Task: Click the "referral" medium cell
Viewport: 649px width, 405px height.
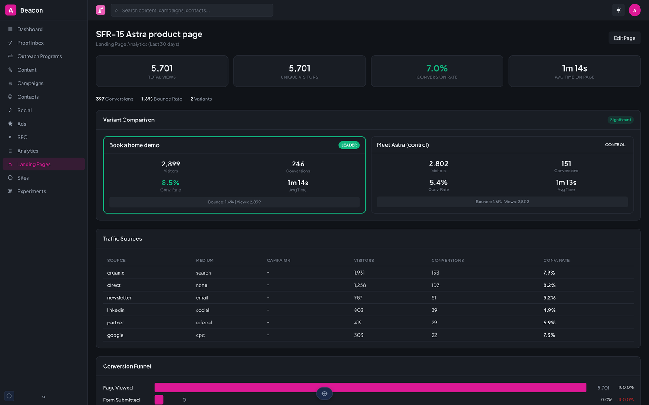Action: 204,323
